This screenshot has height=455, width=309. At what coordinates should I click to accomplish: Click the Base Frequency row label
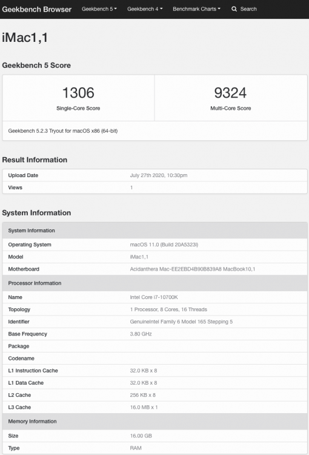[x=27, y=334]
